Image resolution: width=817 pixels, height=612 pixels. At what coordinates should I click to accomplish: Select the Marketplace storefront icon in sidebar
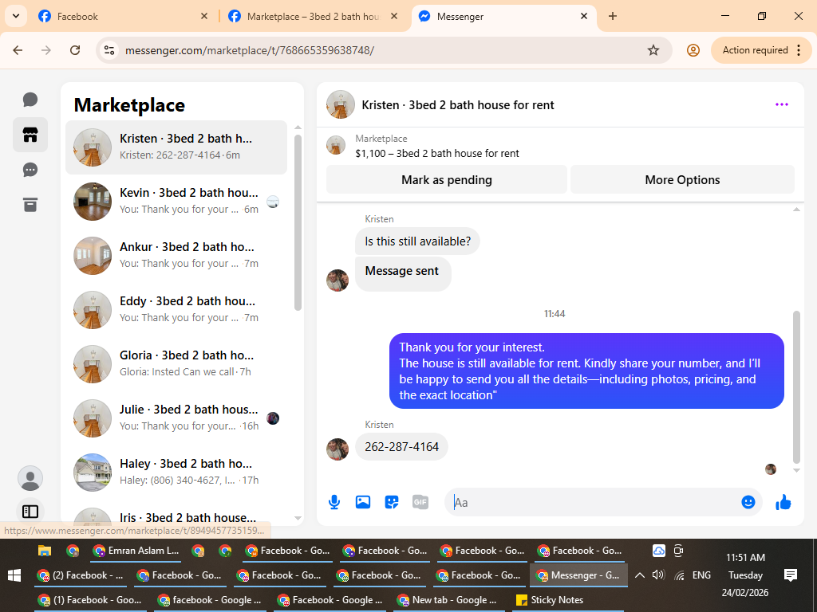(x=30, y=135)
